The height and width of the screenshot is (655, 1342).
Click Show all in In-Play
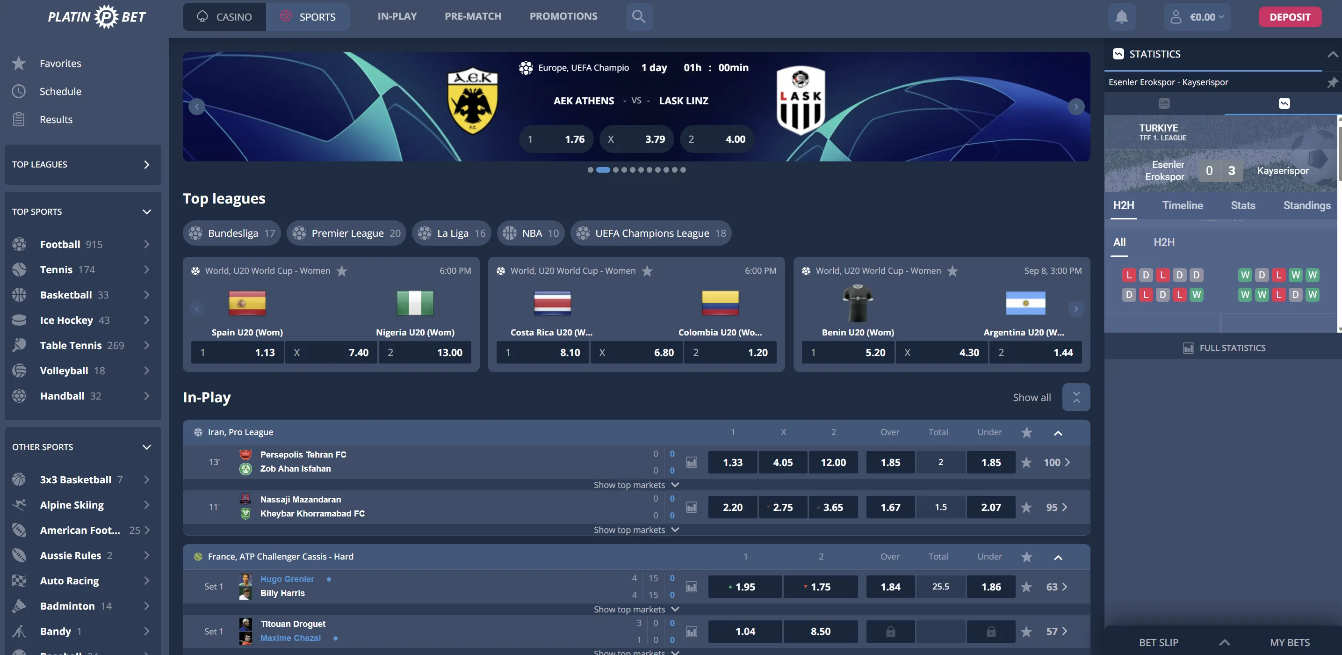pyautogui.click(x=1032, y=397)
